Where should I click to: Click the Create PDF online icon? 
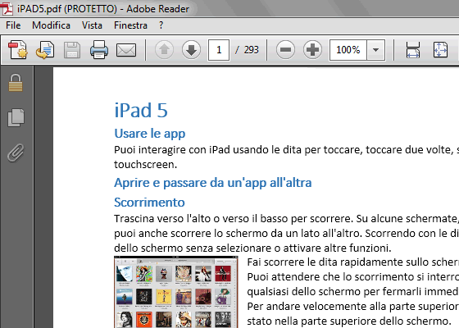18,50
